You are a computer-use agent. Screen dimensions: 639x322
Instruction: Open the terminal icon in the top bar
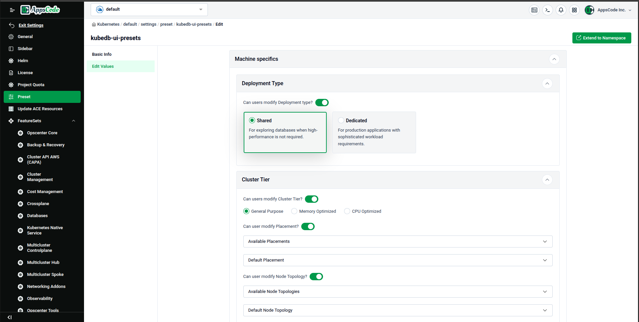pyautogui.click(x=547, y=10)
